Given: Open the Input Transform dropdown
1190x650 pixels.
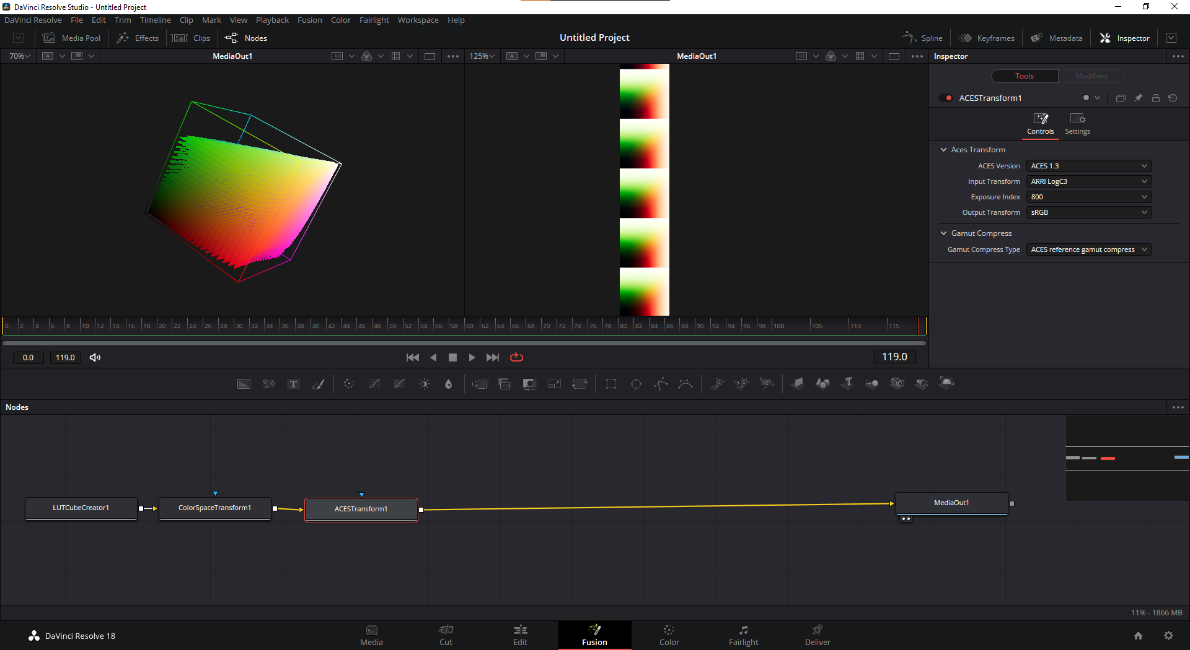Looking at the screenshot, I should (x=1088, y=181).
